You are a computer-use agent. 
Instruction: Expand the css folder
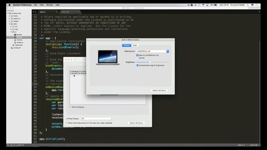[x=11, y=27]
